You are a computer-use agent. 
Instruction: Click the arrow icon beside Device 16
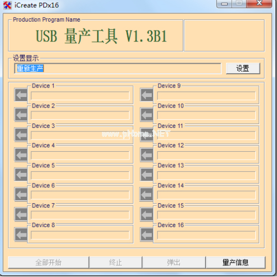pos(147,234)
